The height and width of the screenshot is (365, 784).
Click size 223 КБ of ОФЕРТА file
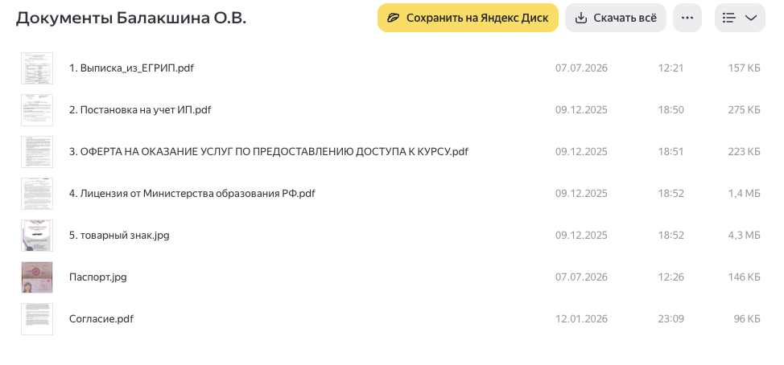click(744, 152)
